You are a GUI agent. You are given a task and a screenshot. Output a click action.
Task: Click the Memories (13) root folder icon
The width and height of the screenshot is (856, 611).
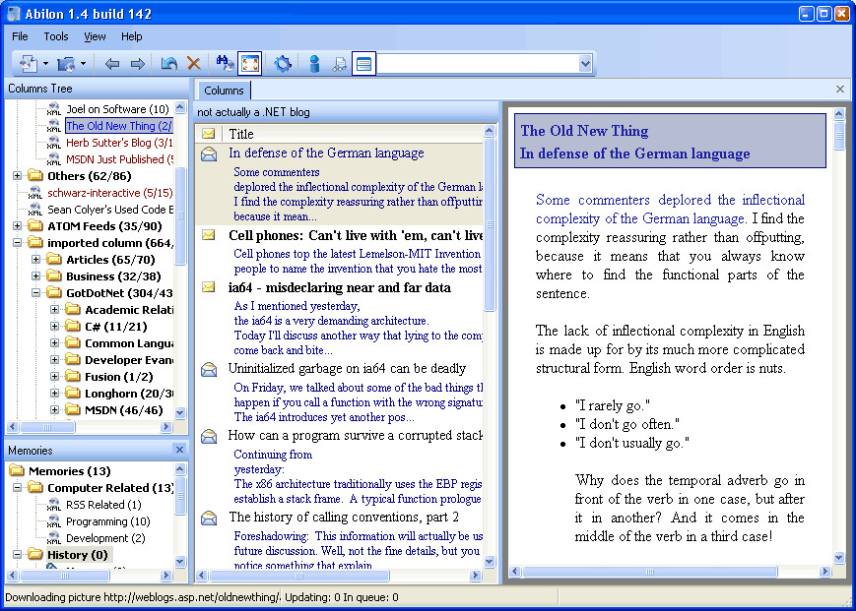pos(17,470)
